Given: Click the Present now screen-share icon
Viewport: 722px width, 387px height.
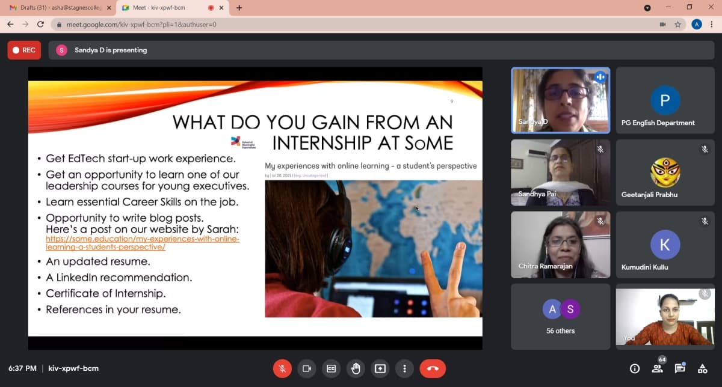Looking at the screenshot, I should 380,368.
